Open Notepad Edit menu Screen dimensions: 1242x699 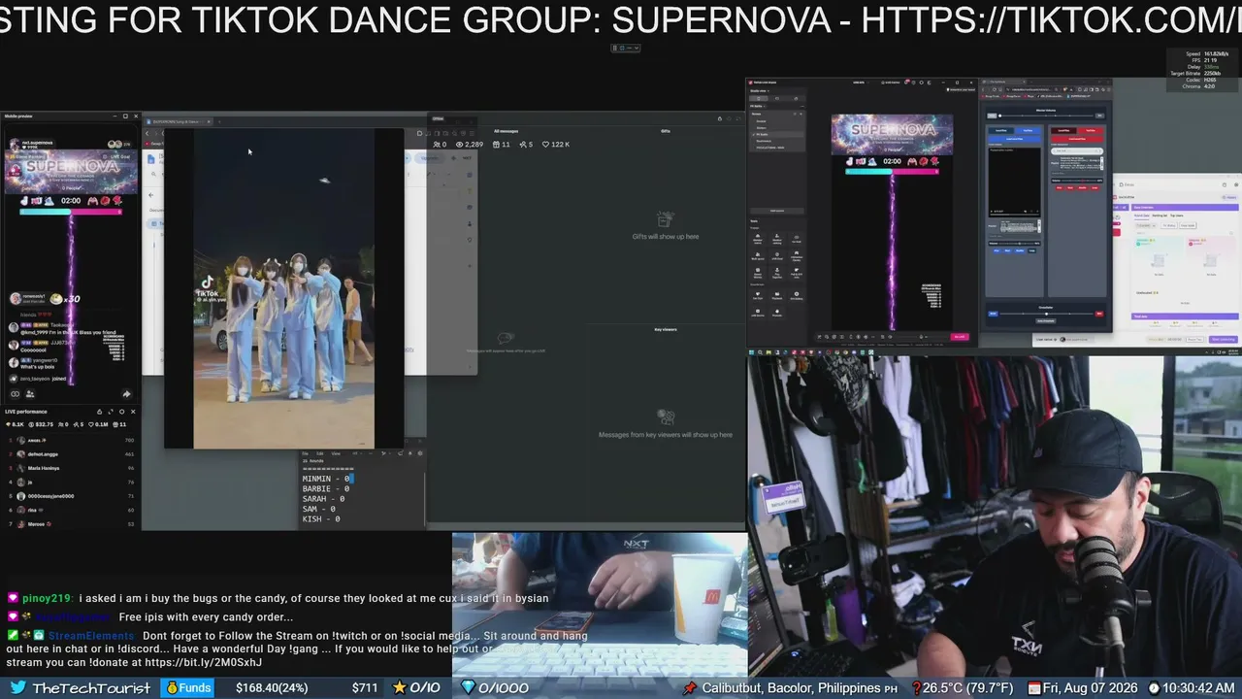click(x=320, y=453)
